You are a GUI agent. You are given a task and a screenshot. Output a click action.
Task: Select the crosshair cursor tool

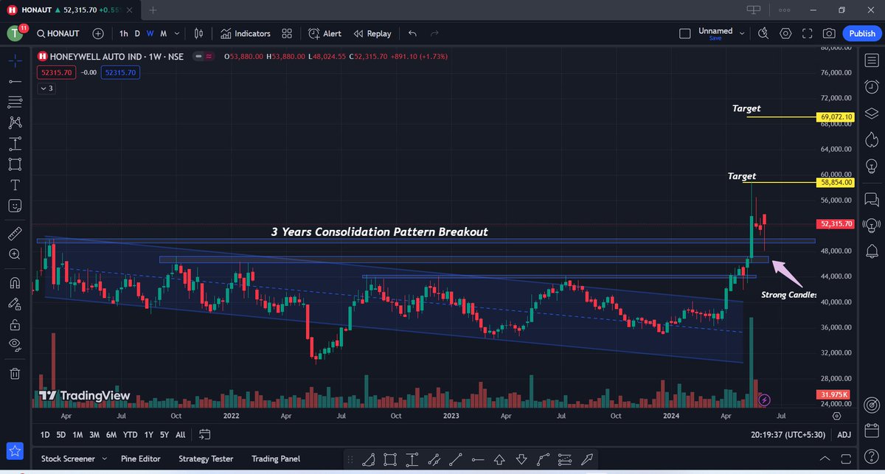coord(15,60)
